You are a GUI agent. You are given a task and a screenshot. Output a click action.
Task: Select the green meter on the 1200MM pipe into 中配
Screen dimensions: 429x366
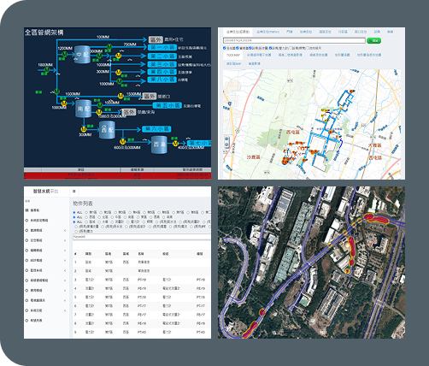64,54
